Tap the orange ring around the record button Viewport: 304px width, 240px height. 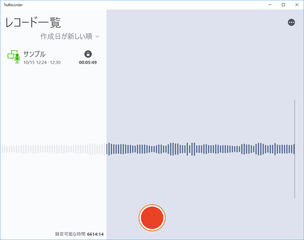[x=152, y=205]
